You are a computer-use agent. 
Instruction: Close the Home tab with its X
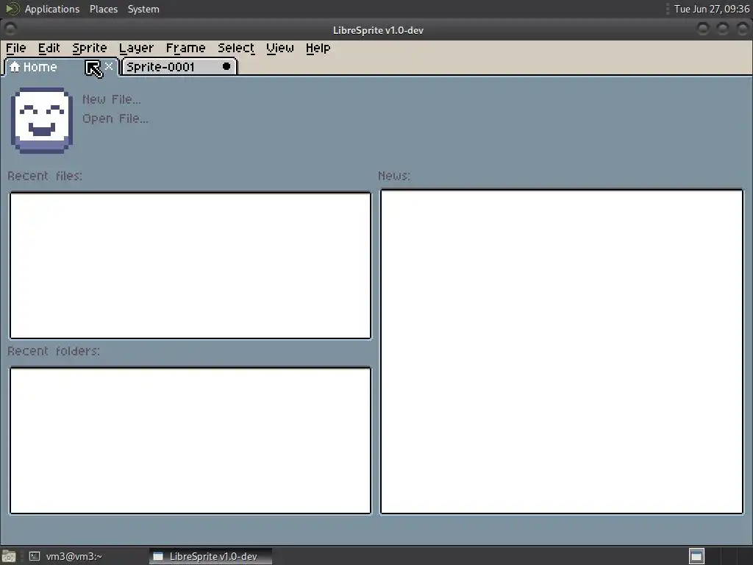[x=109, y=66]
